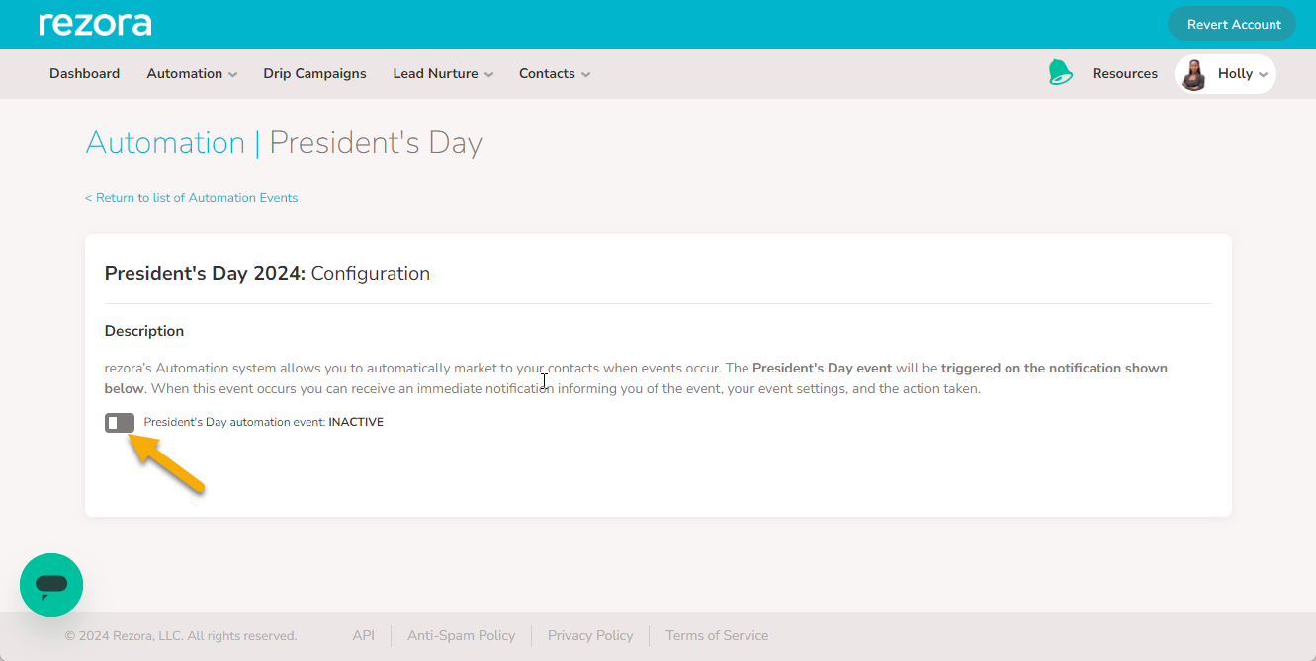Open the Anti-Spam Policy link

pos(461,636)
